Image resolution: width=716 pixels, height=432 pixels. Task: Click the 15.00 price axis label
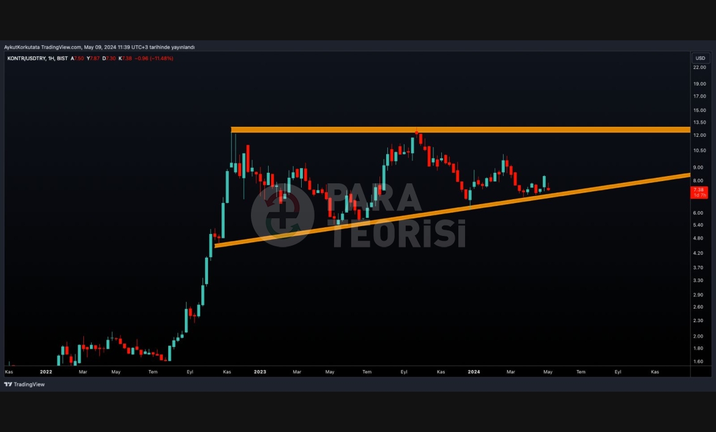699,110
